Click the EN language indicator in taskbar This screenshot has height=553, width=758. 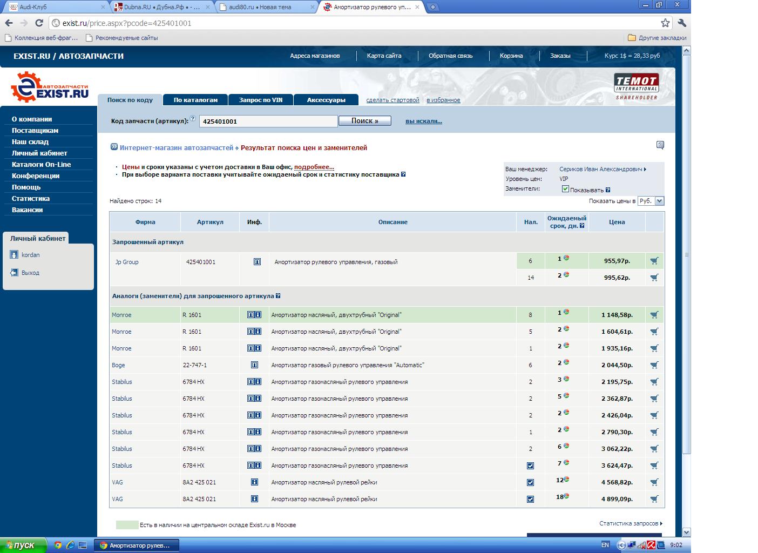[605, 545]
